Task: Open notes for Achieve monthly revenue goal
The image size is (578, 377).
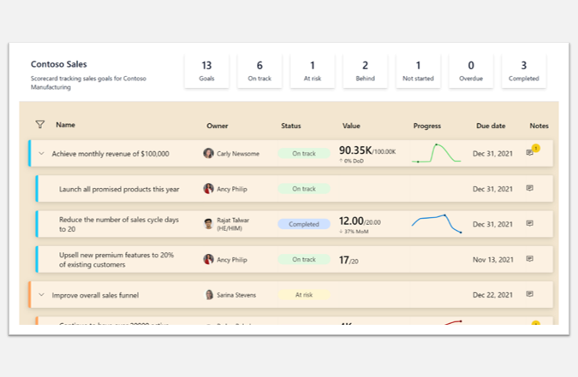Action: (x=530, y=153)
